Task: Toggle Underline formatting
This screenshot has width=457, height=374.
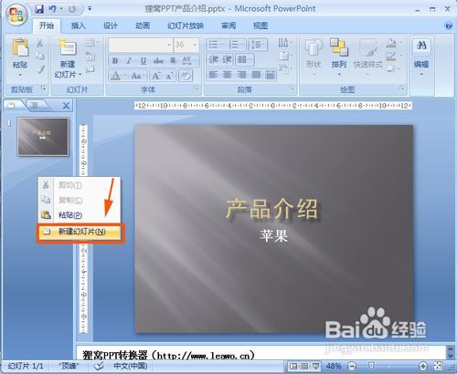Action: 143,61
